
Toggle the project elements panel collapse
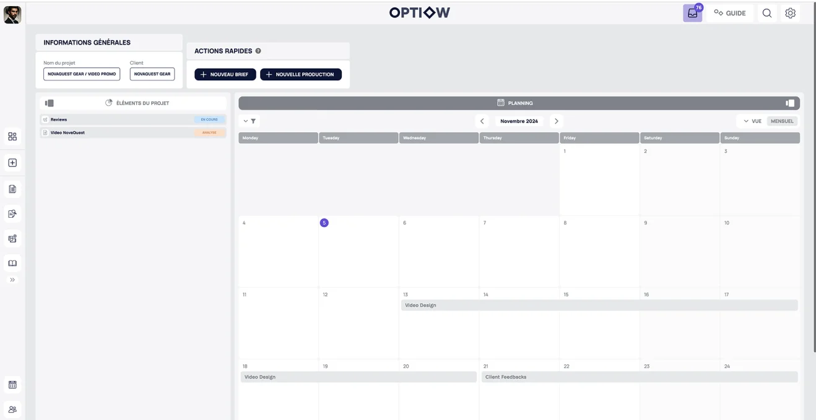[50, 103]
